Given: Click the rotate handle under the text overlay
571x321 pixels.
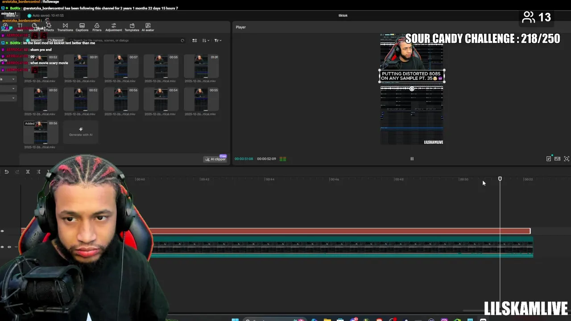Looking at the screenshot, I should [x=412, y=89].
